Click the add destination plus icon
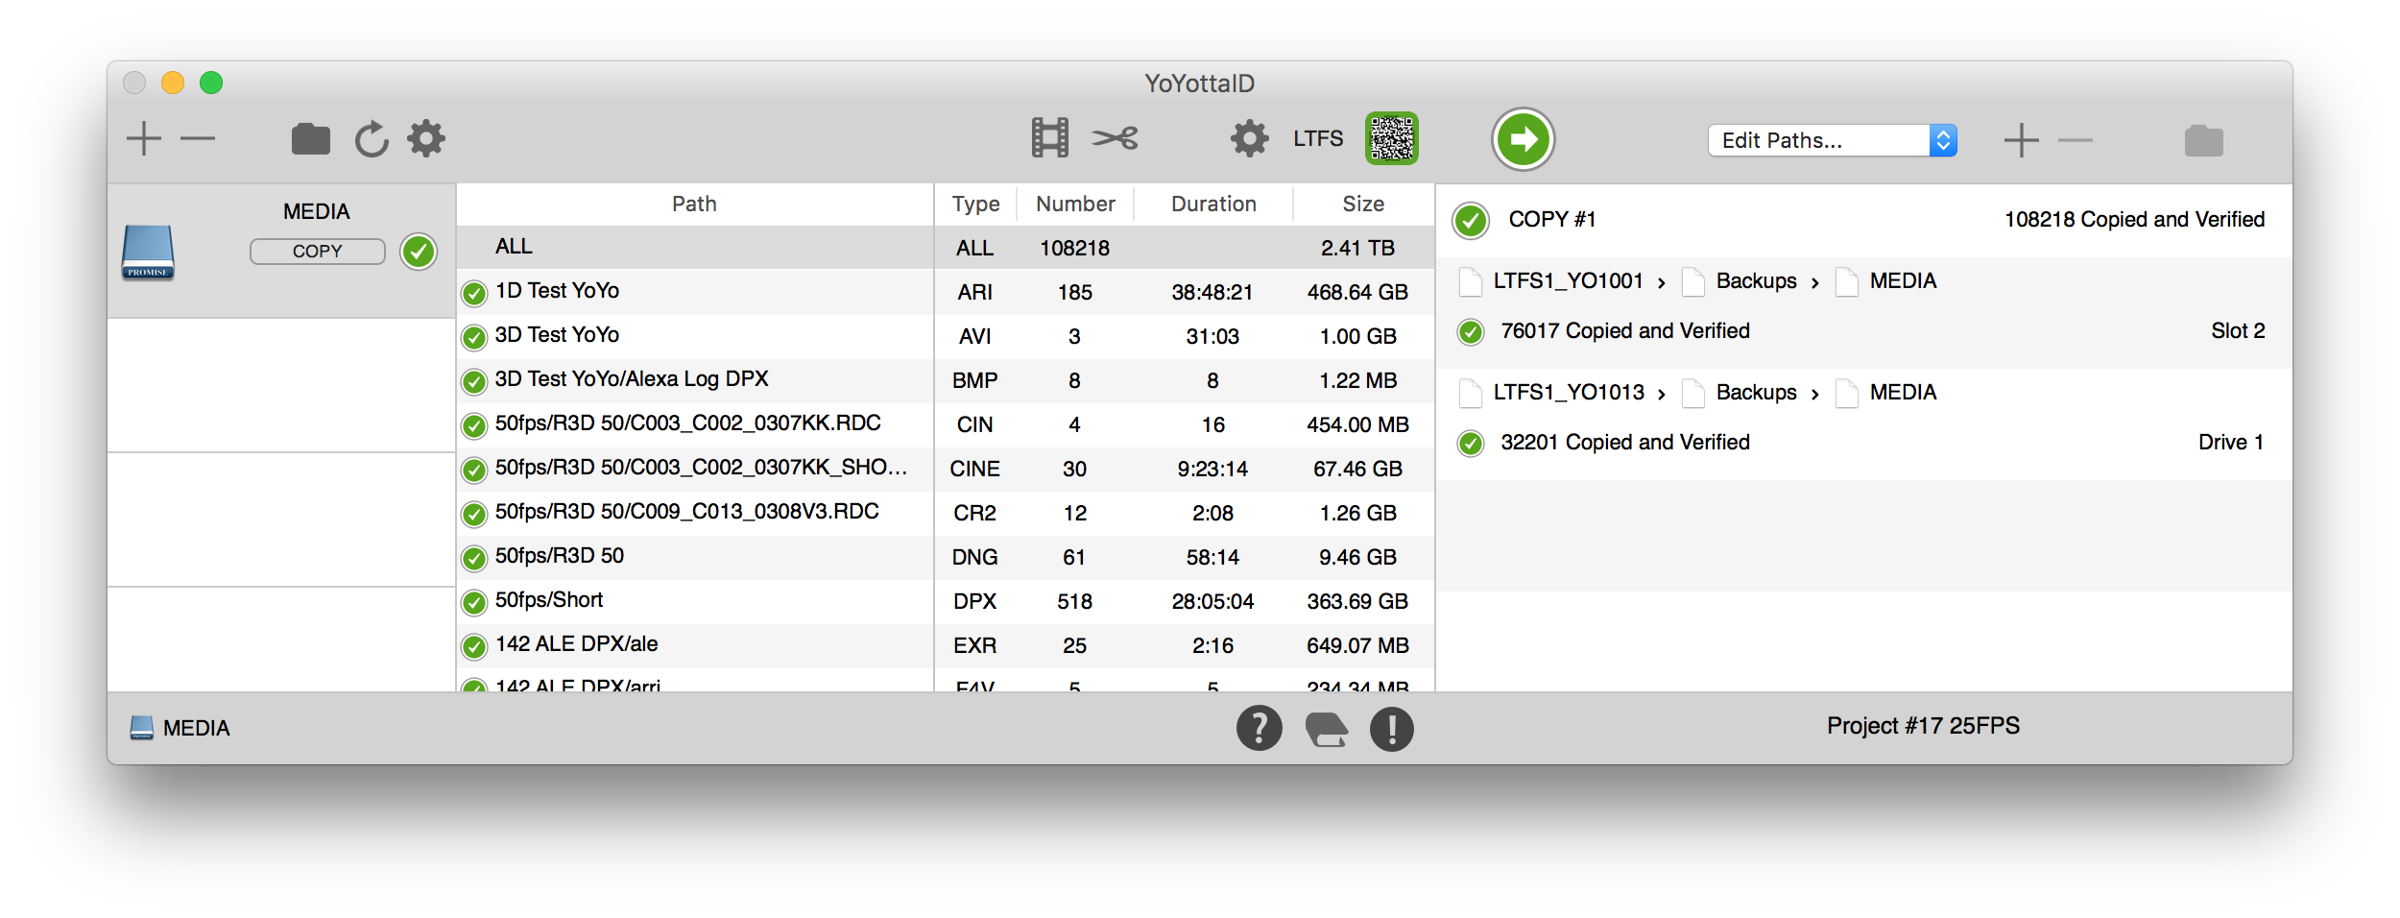 coord(2022,140)
